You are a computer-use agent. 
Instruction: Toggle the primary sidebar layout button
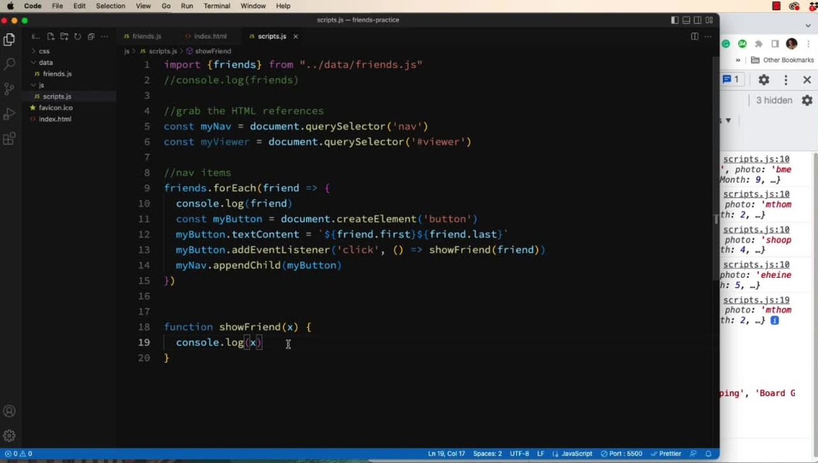675,20
